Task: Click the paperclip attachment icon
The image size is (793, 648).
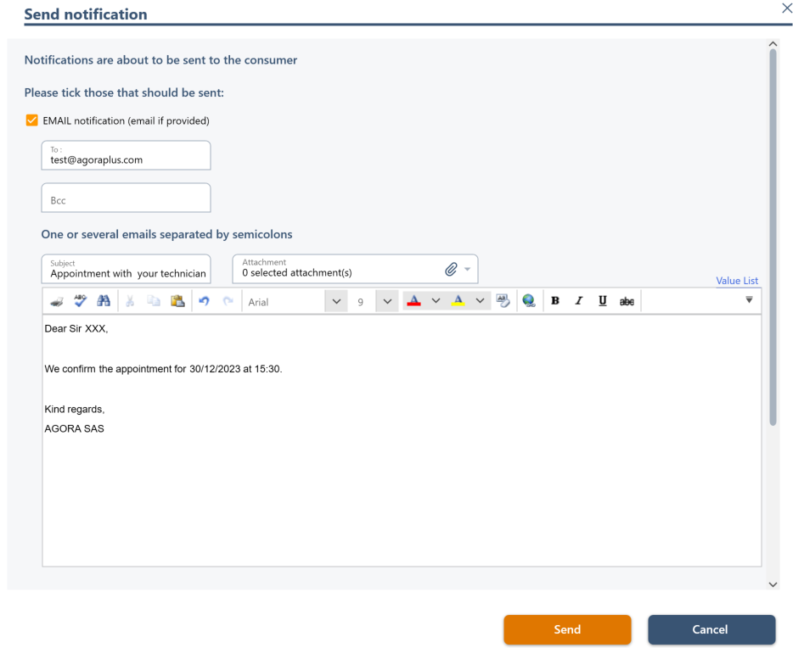Action: pyautogui.click(x=451, y=269)
